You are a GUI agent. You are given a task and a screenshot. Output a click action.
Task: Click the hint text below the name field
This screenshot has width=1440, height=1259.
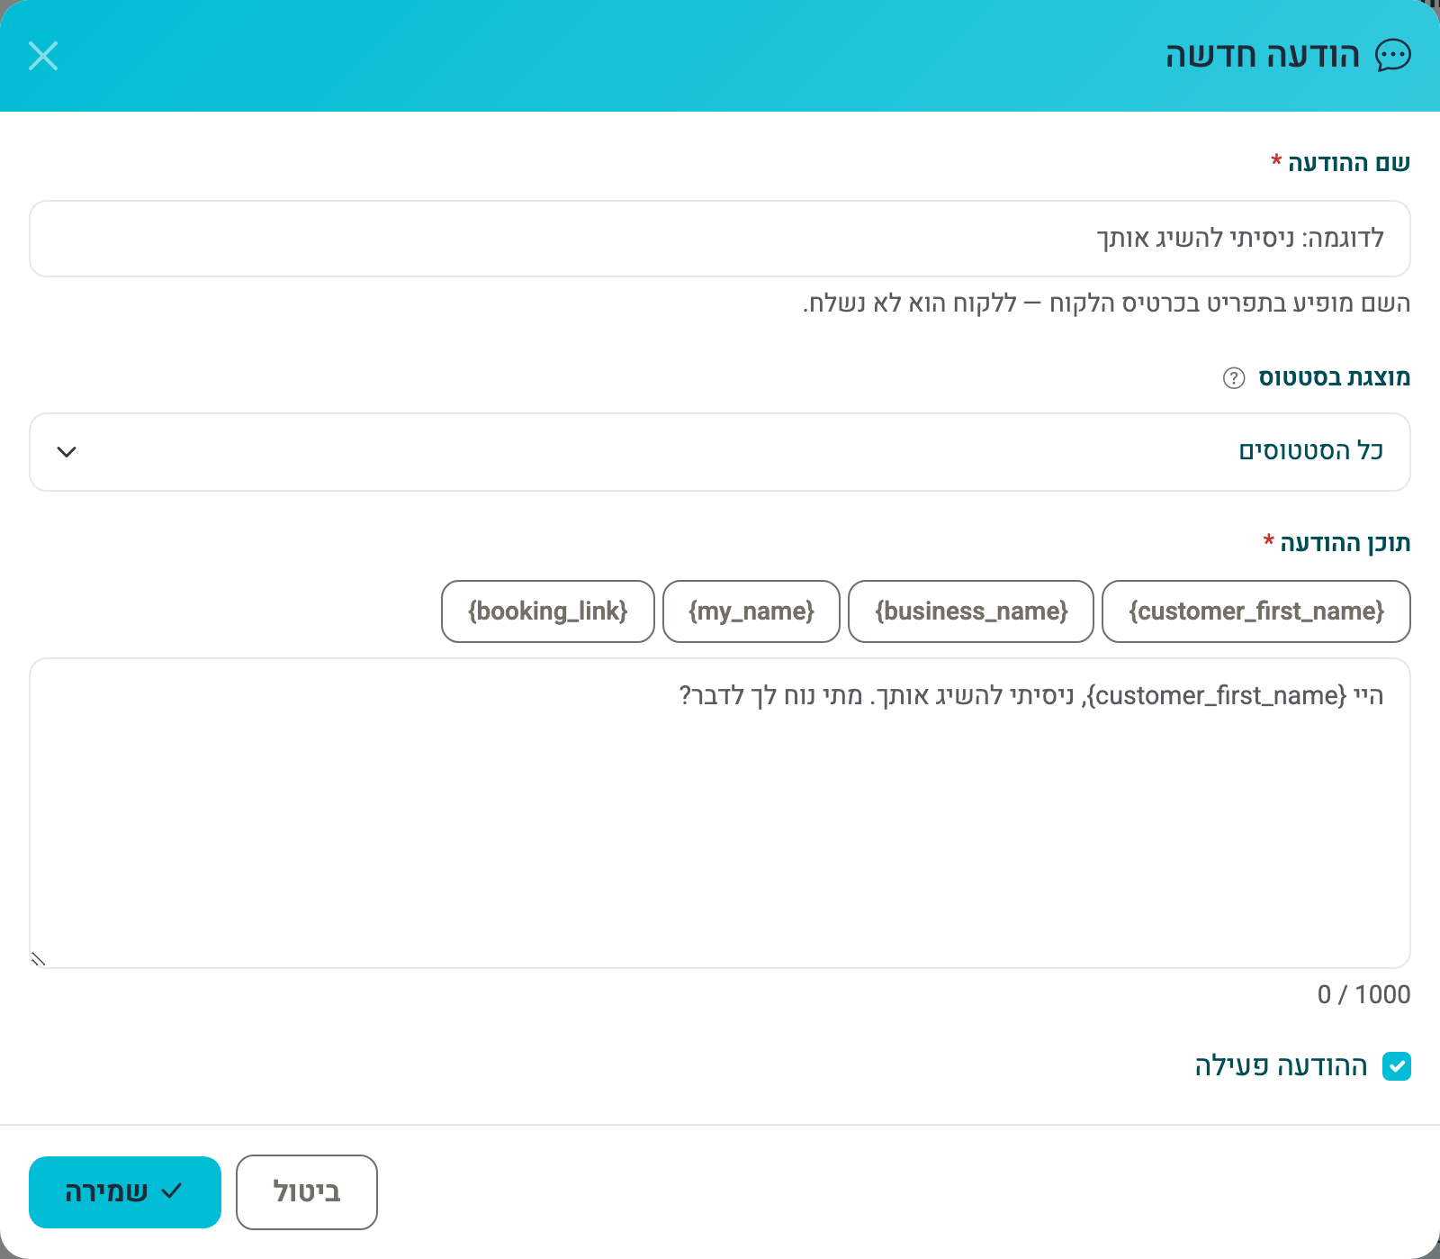point(1106,303)
